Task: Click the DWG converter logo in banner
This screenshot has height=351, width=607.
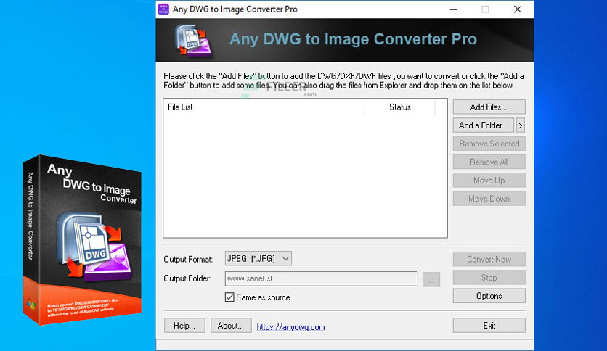Action: point(193,41)
